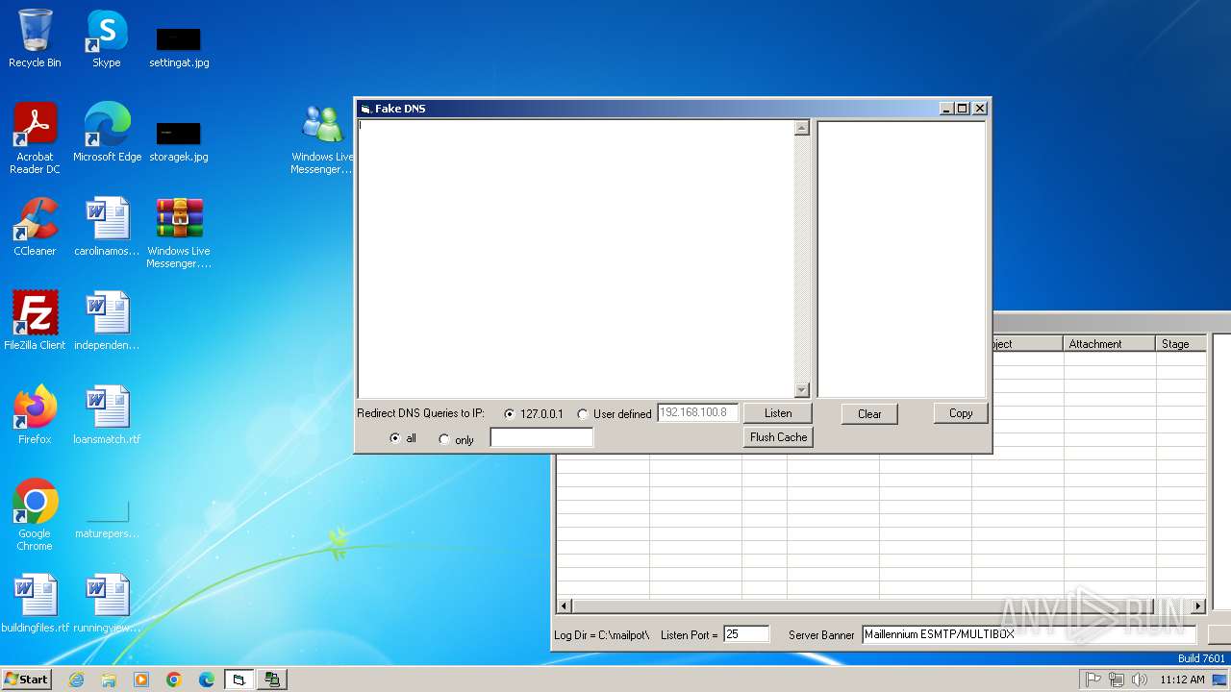Click the Edge taskbar icon
The height and width of the screenshot is (692, 1231).
coord(207,680)
